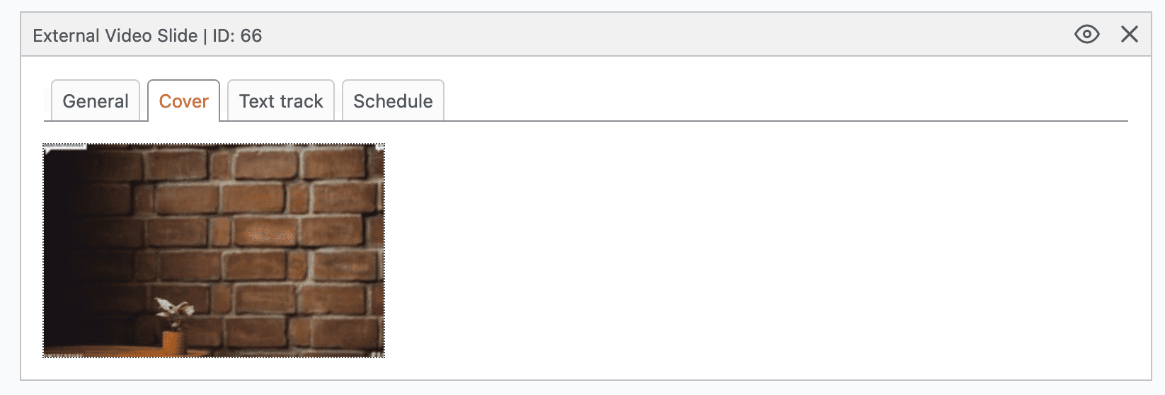View the slide's scheduling options tab
This screenshot has height=395, width=1165.
pyautogui.click(x=393, y=101)
